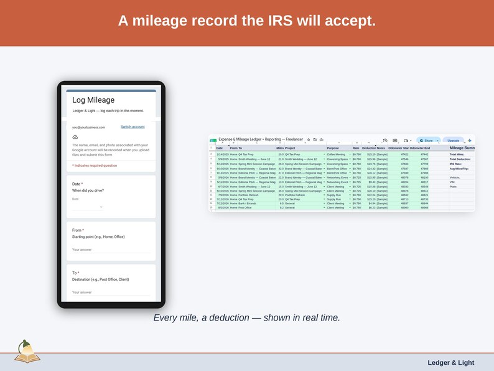Select the 'Notes' column header
This screenshot has height=371, width=494.
381,148
